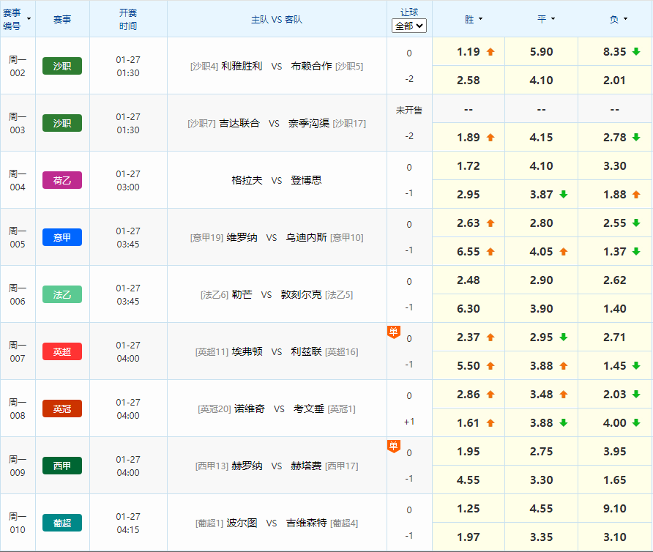This screenshot has width=653, height=552.
Task: Select loss odds 2.62 in match 006
Action: point(615,280)
